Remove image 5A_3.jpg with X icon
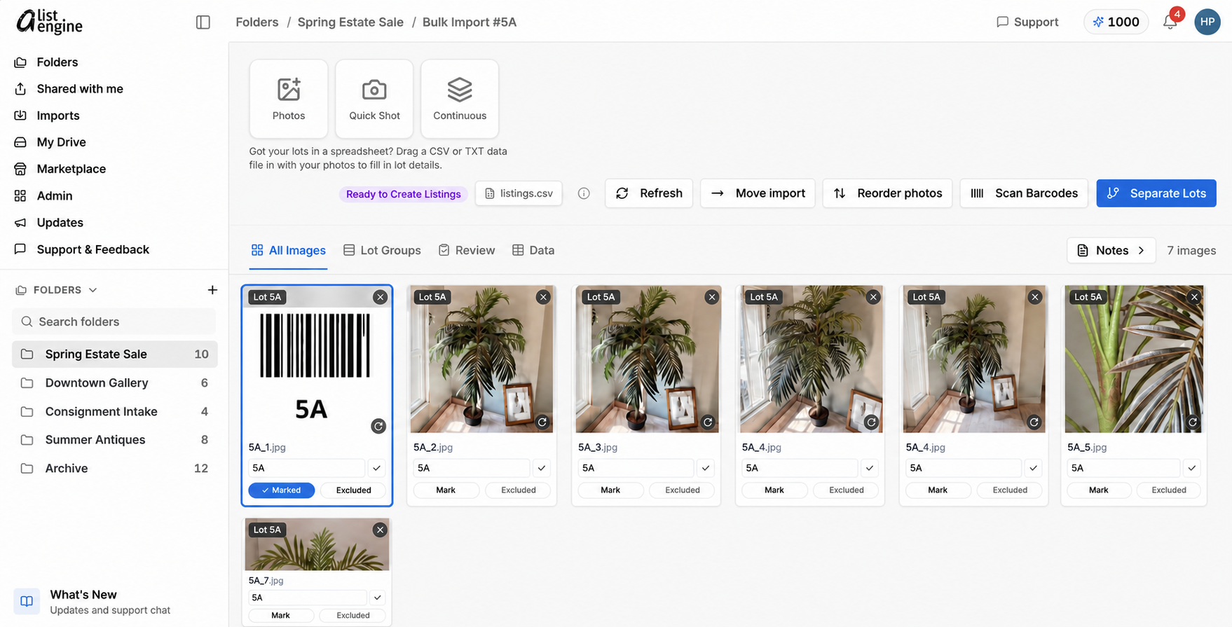 [x=712, y=297]
